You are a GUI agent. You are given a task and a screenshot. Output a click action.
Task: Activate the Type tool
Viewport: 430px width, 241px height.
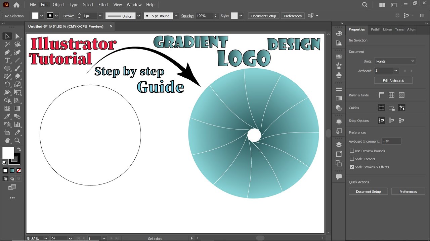tap(7, 60)
